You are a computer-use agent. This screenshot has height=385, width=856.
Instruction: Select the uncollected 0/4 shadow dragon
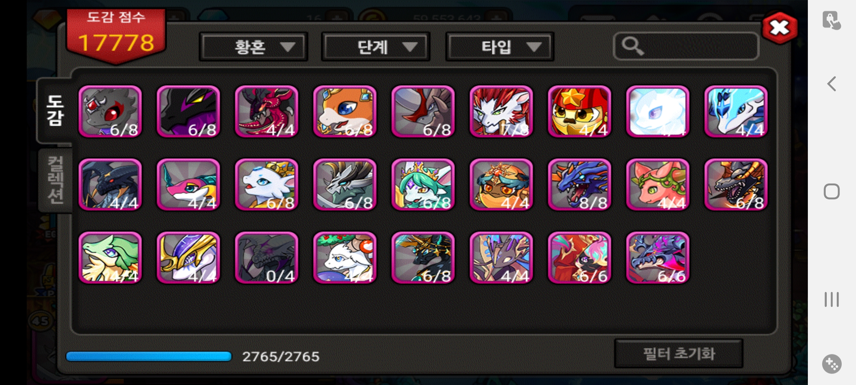(267, 258)
